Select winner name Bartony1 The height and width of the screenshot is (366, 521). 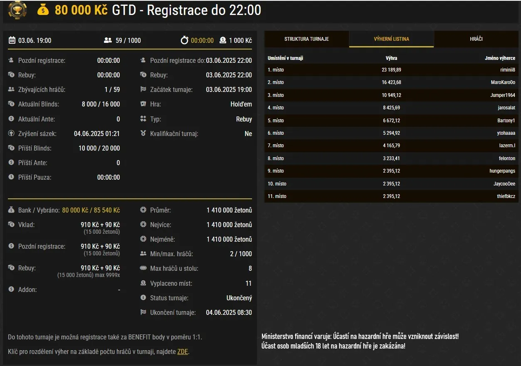coord(506,120)
